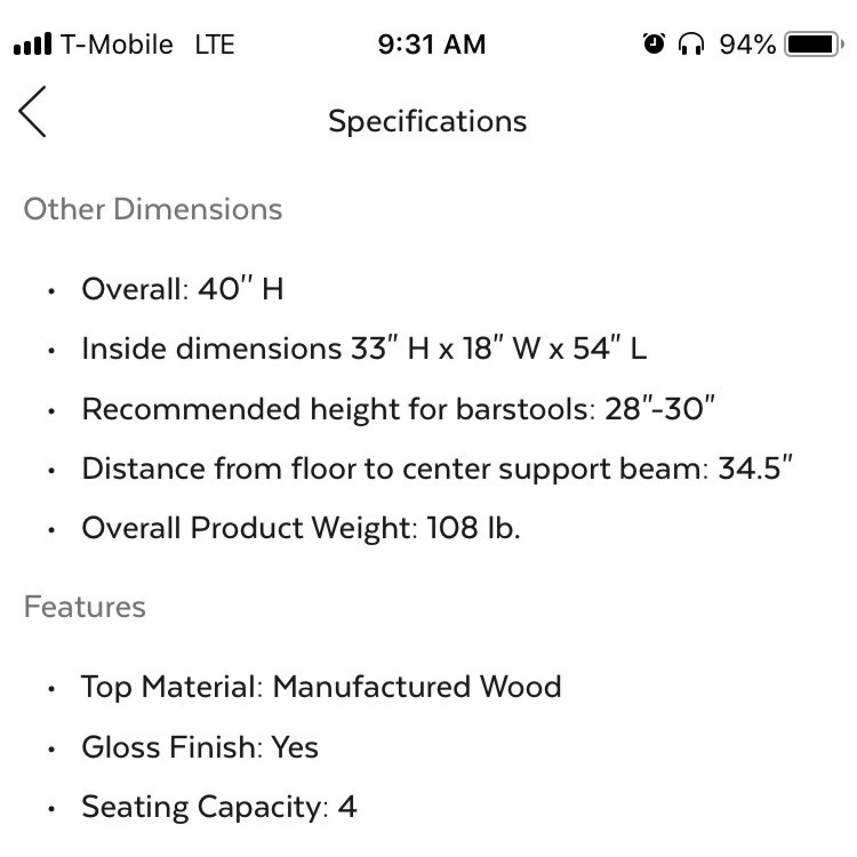
Task: Tap the Features section header
Action: point(85,607)
